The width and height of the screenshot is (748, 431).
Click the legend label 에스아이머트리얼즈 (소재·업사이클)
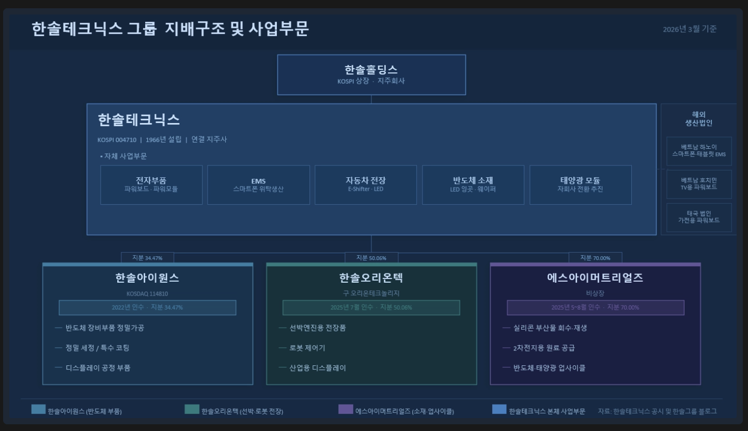coord(404,411)
